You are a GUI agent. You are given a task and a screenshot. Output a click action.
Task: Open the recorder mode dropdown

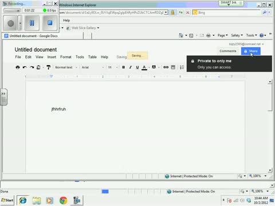coord(12,11)
